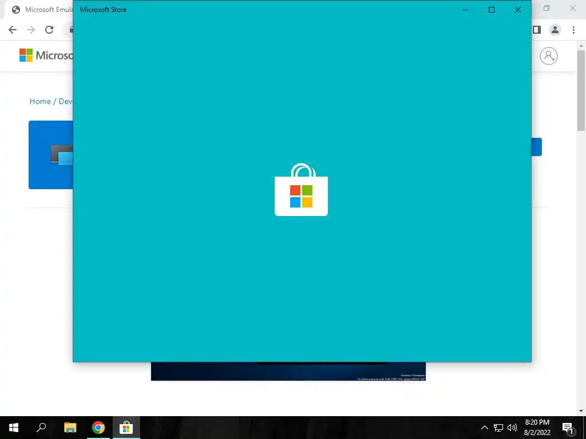Click the Chrome page vertical scrollbar thumb
The height and width of the screenshot is (439, 586).
[581, 91]
